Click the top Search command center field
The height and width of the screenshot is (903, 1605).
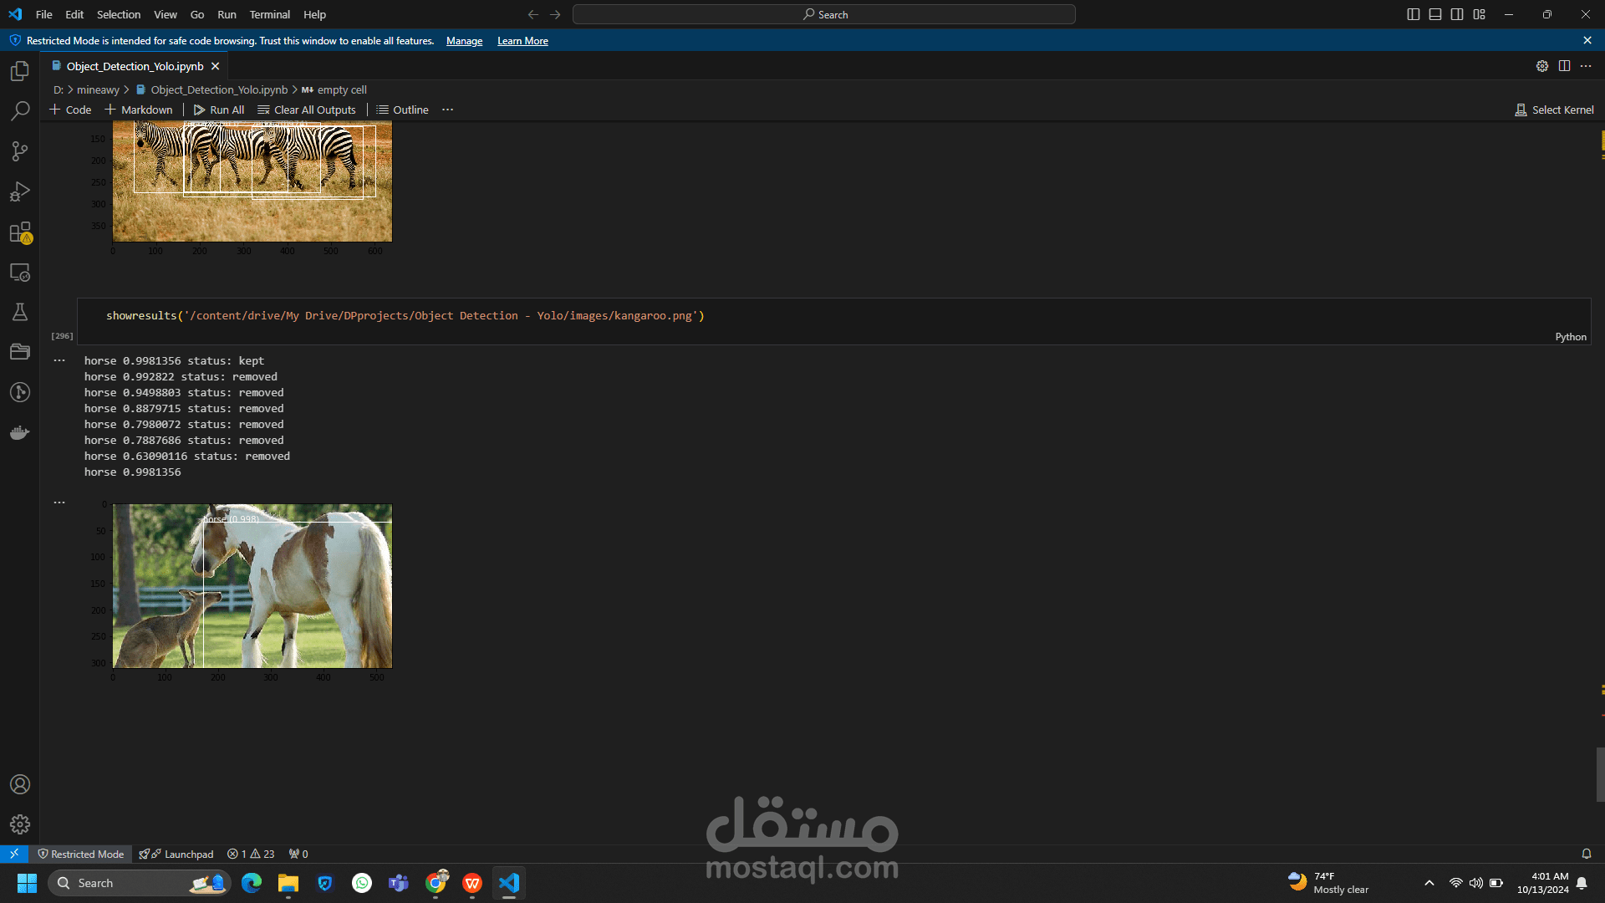click(824, 14)
